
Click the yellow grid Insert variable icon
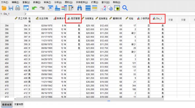click(95, 8)
